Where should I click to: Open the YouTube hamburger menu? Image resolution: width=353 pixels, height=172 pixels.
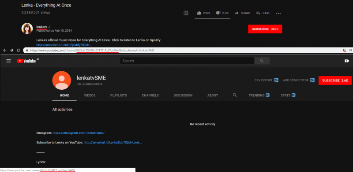point(8,61)
